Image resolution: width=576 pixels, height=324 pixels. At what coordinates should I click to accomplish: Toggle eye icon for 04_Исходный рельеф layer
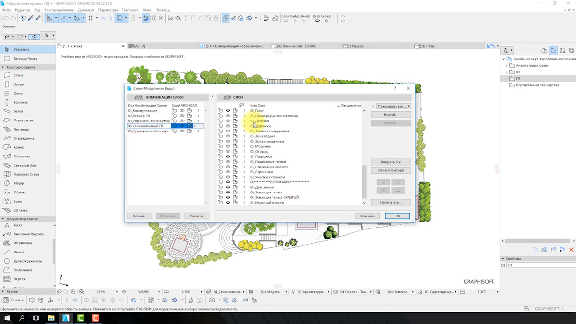228,203
